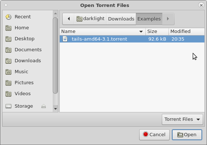This screenshot has width=207, height=145.
Task: Choose the Documents folder icon
Action: tap(8, 50)
